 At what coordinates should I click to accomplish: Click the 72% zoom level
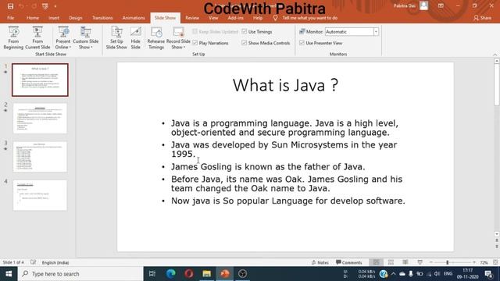(484, 262)
